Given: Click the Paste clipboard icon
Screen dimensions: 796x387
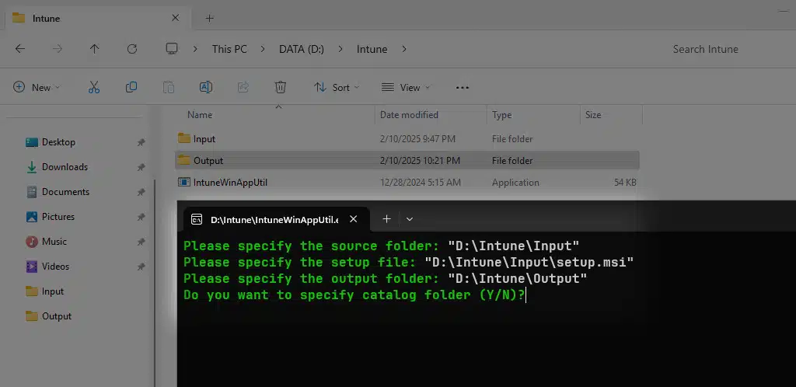Looking at the screenshot, I should tap(169, 87).
